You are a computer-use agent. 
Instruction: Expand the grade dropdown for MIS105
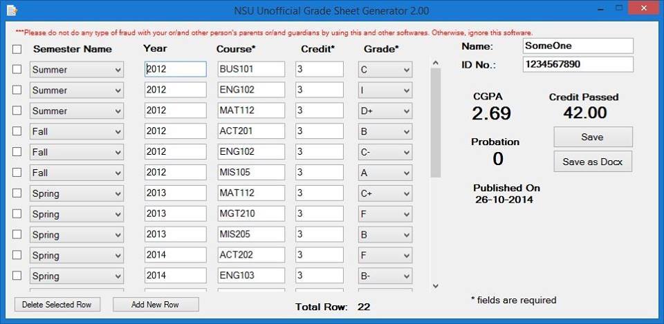click(385, 173)
